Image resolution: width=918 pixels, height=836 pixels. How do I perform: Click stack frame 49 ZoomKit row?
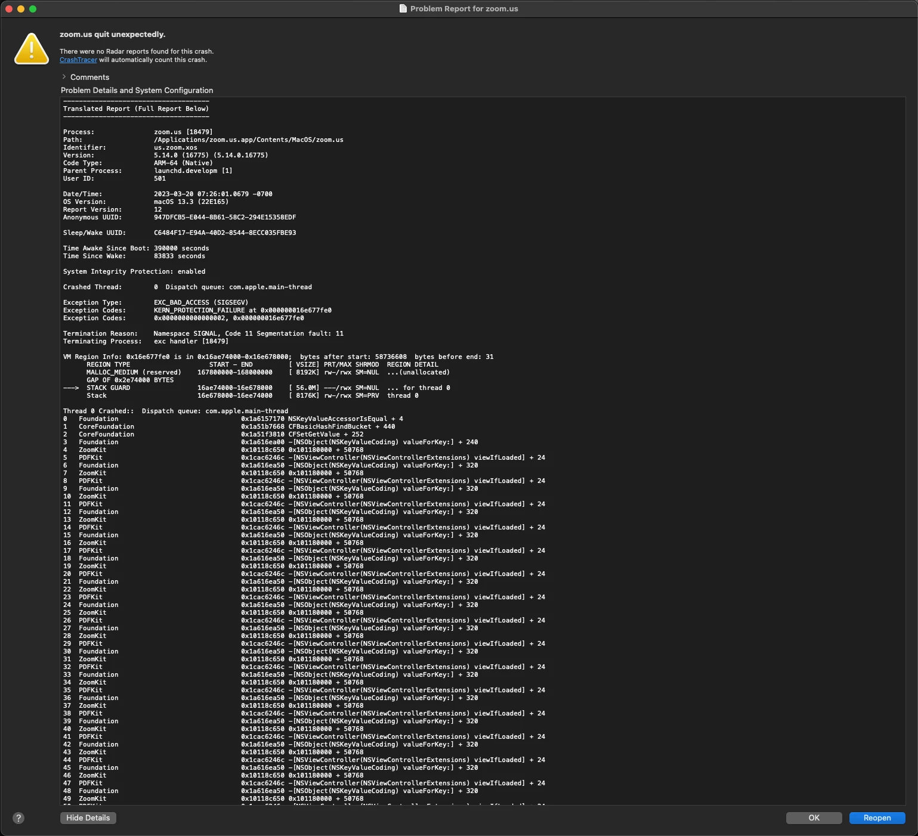[x=213, y=798]
